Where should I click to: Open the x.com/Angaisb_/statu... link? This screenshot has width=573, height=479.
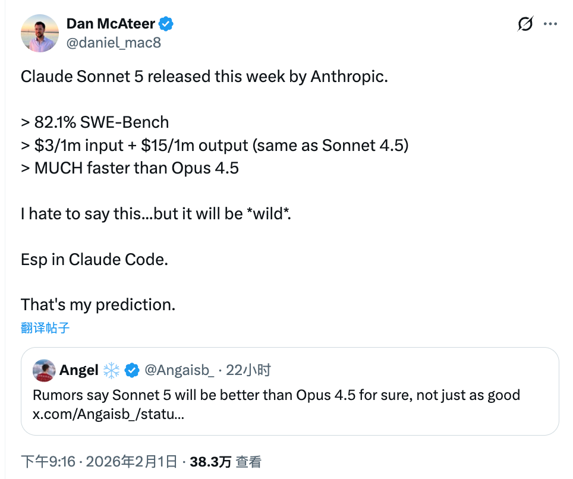tap(108, 414)
